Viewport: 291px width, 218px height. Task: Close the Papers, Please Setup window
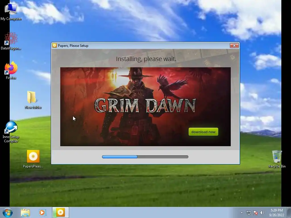pos(234,46)
